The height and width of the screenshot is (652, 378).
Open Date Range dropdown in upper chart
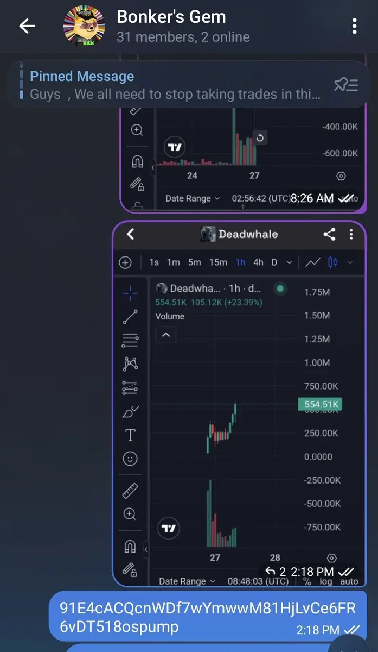point(193,198)
